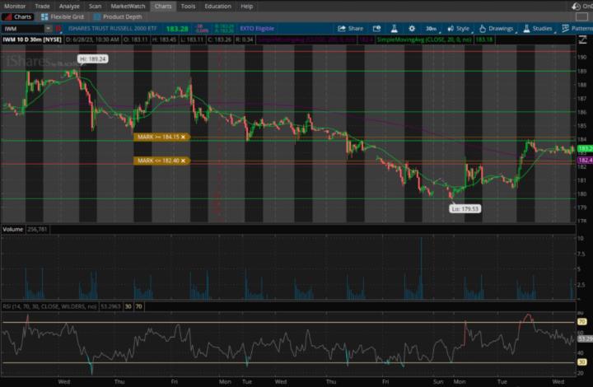Click the Hi: 189.24 price bubble
593x387 pixels.
[x=92, y=59]
